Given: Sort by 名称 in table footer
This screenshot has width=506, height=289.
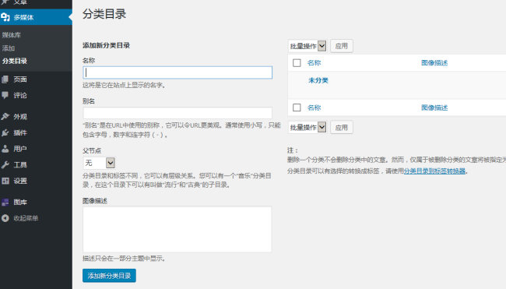Looking at the screenshot, I should coord(314,107).
